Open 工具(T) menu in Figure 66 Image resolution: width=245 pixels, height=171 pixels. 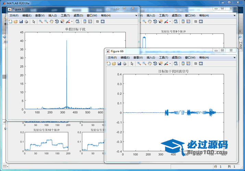(164, 57)
